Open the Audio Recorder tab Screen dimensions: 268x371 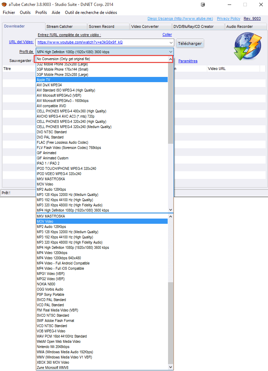(x=246, y=26)
